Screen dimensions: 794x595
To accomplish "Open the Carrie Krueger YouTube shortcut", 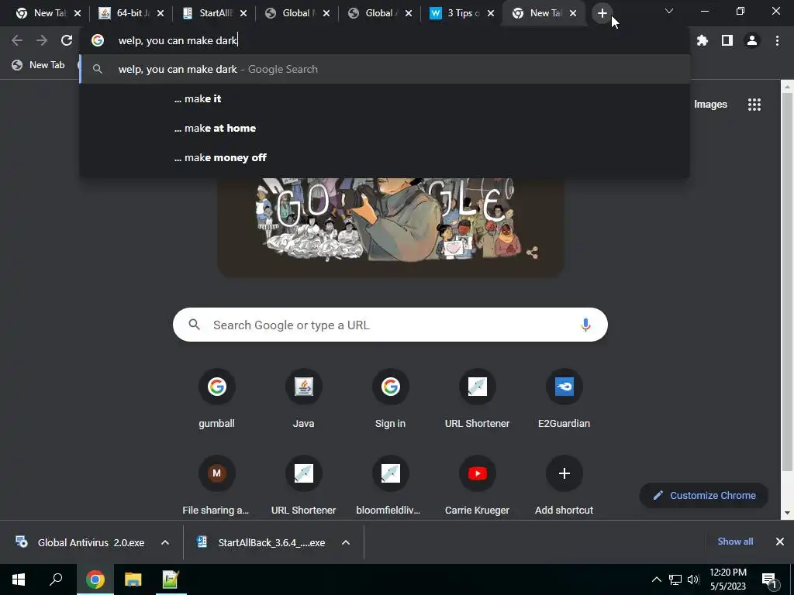I will (x=477, y=486).
